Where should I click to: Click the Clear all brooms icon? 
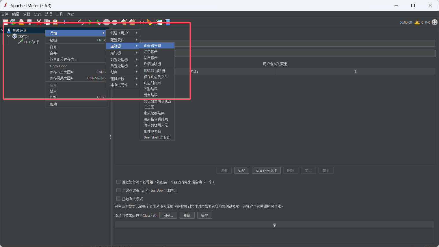click(x=132, y=22)
